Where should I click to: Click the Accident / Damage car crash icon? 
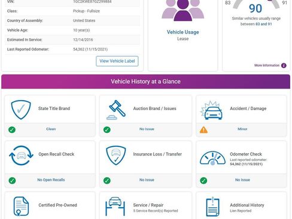coord(211,110)
